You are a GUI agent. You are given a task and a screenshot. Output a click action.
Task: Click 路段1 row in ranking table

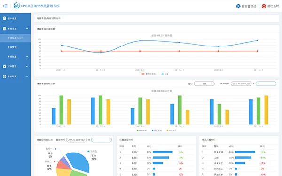coord(156,163)
